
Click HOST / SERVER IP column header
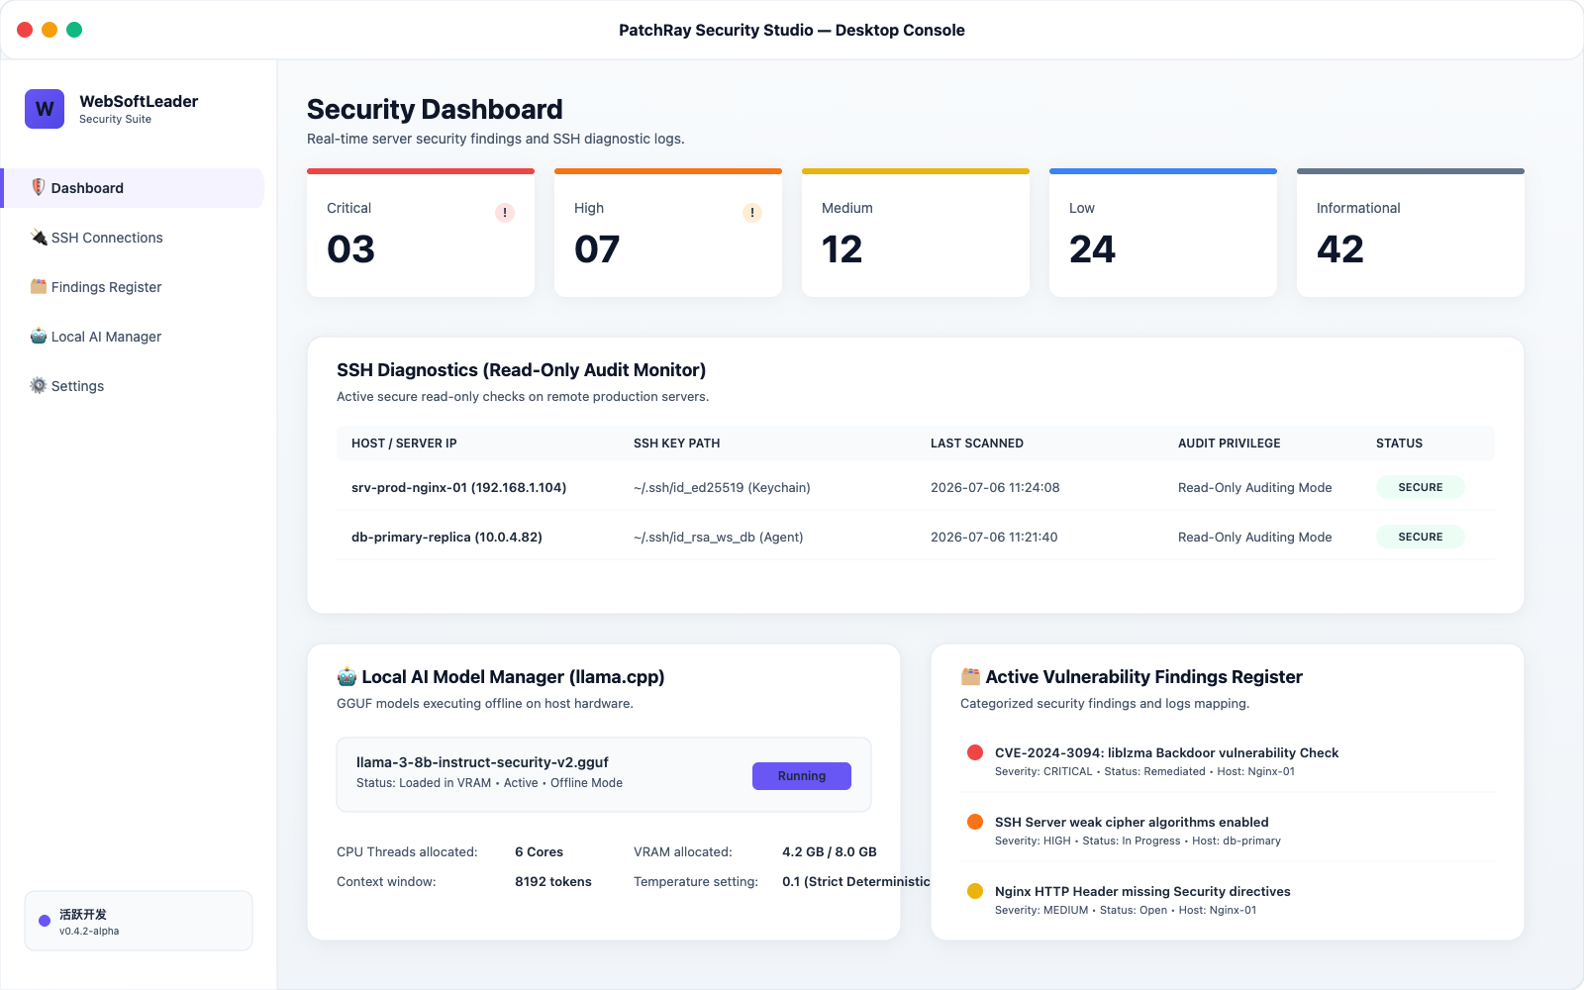(404, 444)
